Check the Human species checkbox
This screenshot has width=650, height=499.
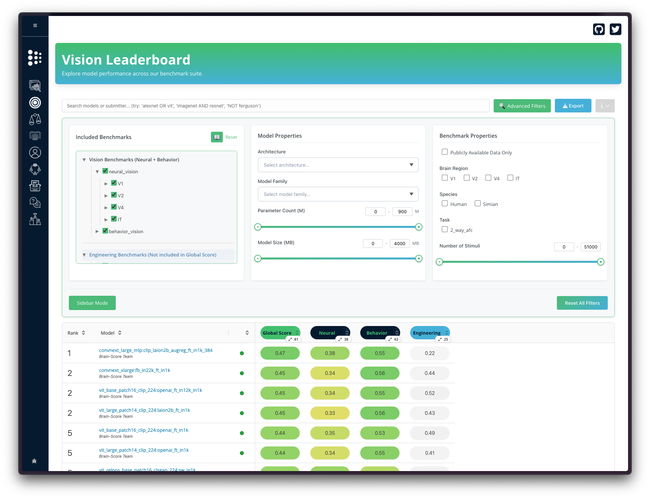point(444,204)
